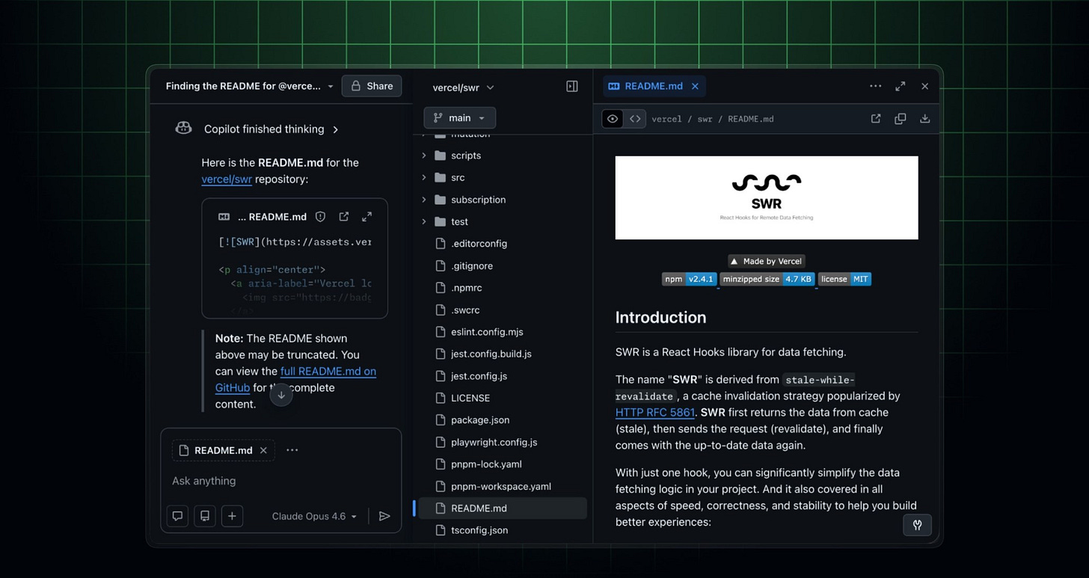Attach more context using the plus icon
This screenshot has height=578, width=1089.
tap(230, 516)
